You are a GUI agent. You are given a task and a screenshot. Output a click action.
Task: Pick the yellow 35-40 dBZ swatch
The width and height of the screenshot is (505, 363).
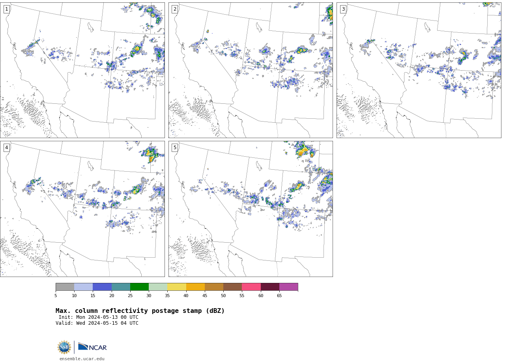tap(177, 287)
